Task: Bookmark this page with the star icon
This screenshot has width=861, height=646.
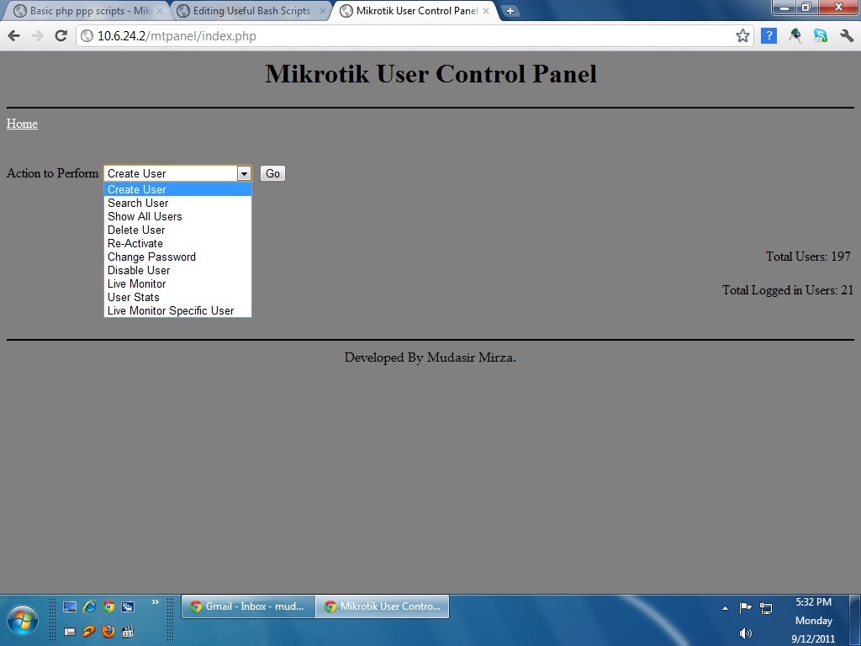Action: (742, 36)
